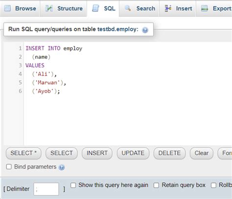Click the ('Marwan'), line in editor
The width and height of the screenshot is (232, 199).
[x=49, y=83]
